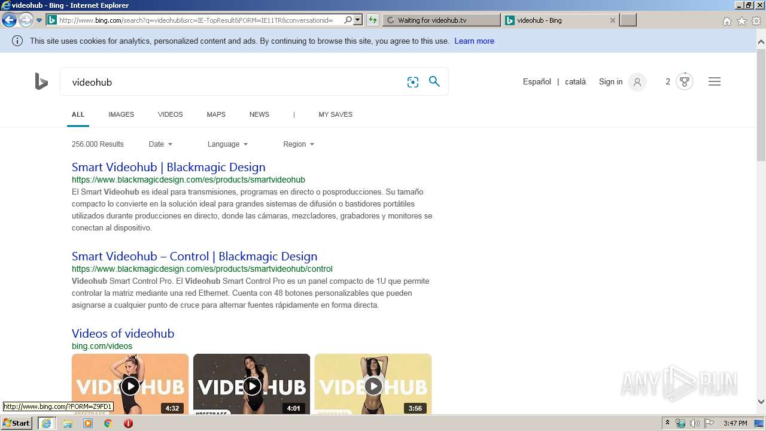Open the MY SAVES tab
This screenshot has width=766, height=431.
click(335, 114)
